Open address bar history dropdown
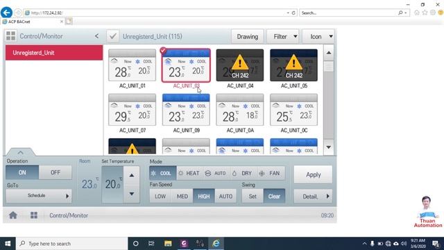This screenshot has width=444, height=250. coord(288,12)
